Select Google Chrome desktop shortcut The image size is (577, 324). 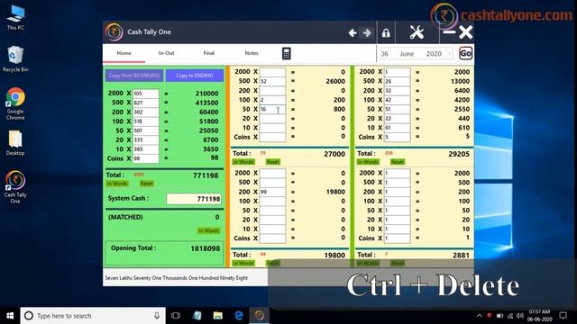[x=15, y=103]
